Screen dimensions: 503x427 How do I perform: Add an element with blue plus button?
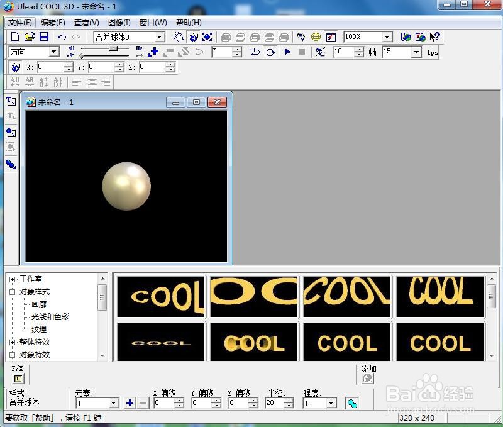(130, 403)
